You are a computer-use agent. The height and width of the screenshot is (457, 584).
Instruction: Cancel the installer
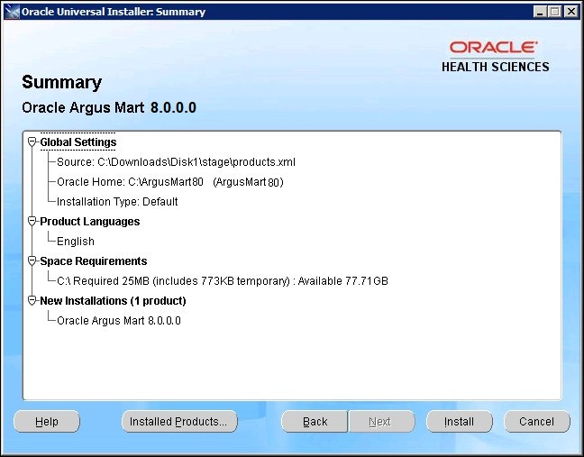[x=537, y=422]
